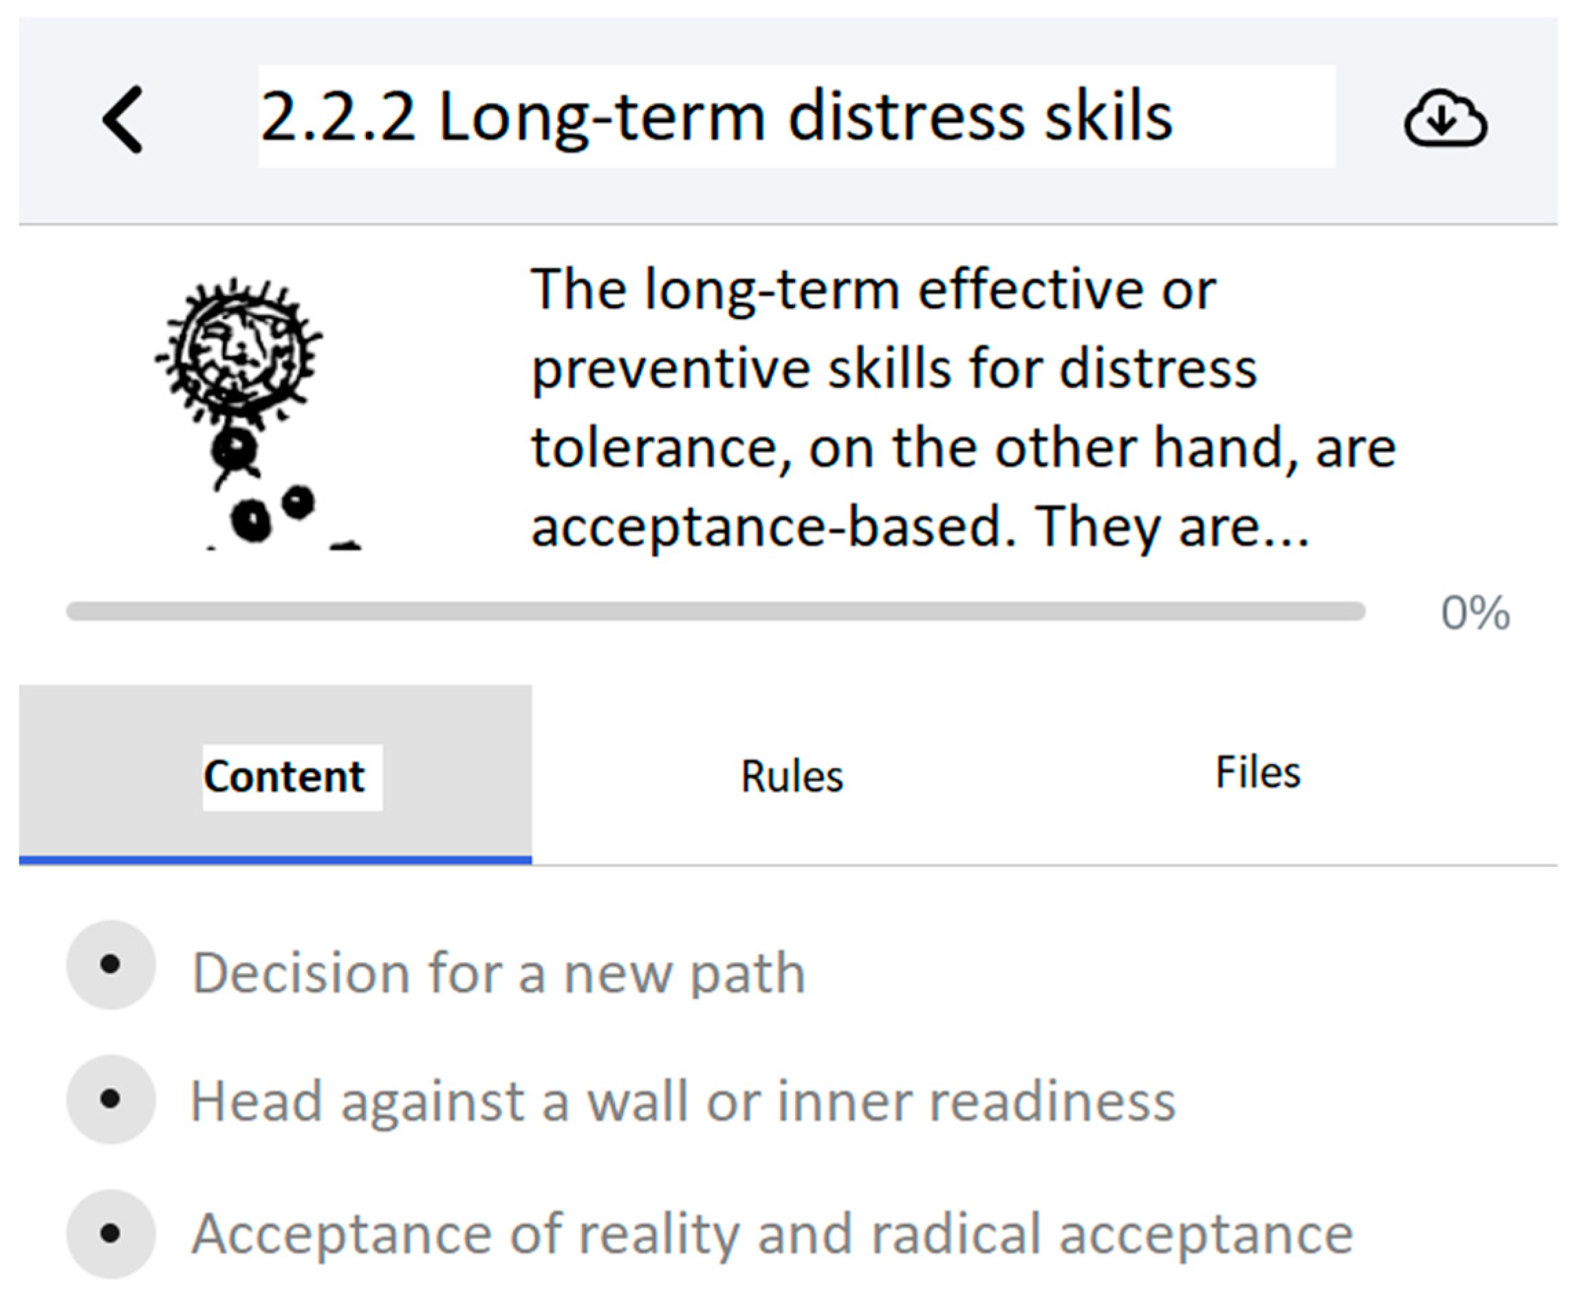This screenshot has height=1303, width=1575.
Task: Show the Files tab
Action: point(1257,773)
